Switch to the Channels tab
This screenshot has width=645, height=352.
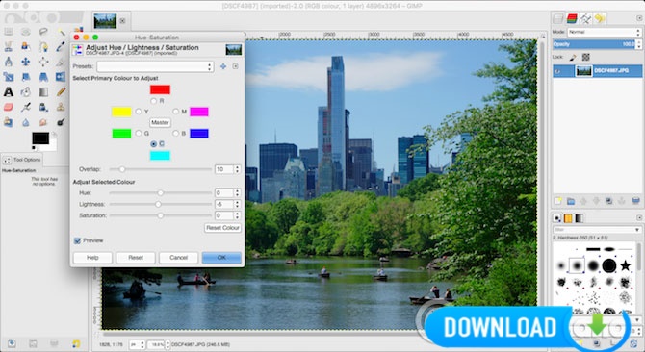coord(572,18)
